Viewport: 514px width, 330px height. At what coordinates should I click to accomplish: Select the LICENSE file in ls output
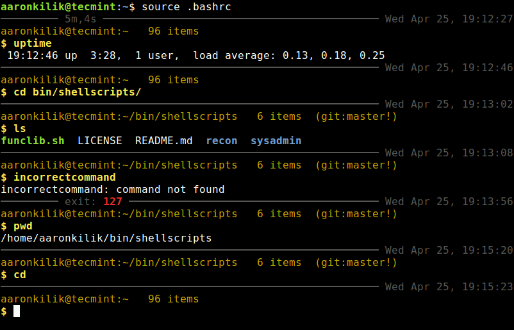coord(99,140)
